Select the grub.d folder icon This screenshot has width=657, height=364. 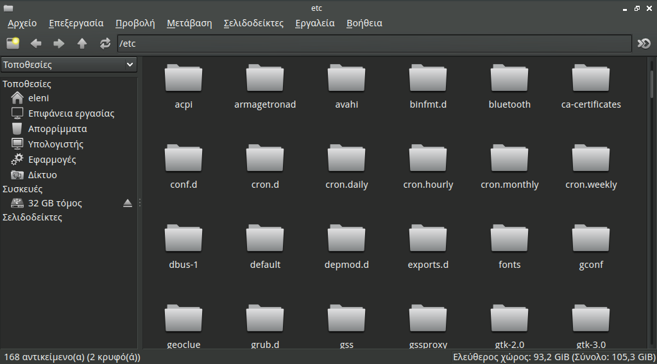click(x=265, y=318)
